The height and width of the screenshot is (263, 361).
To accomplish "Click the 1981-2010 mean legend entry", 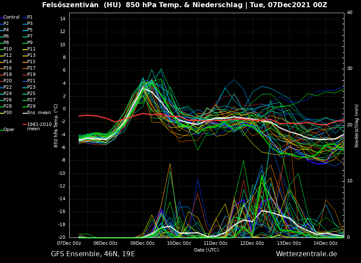I will click(39, 126).
